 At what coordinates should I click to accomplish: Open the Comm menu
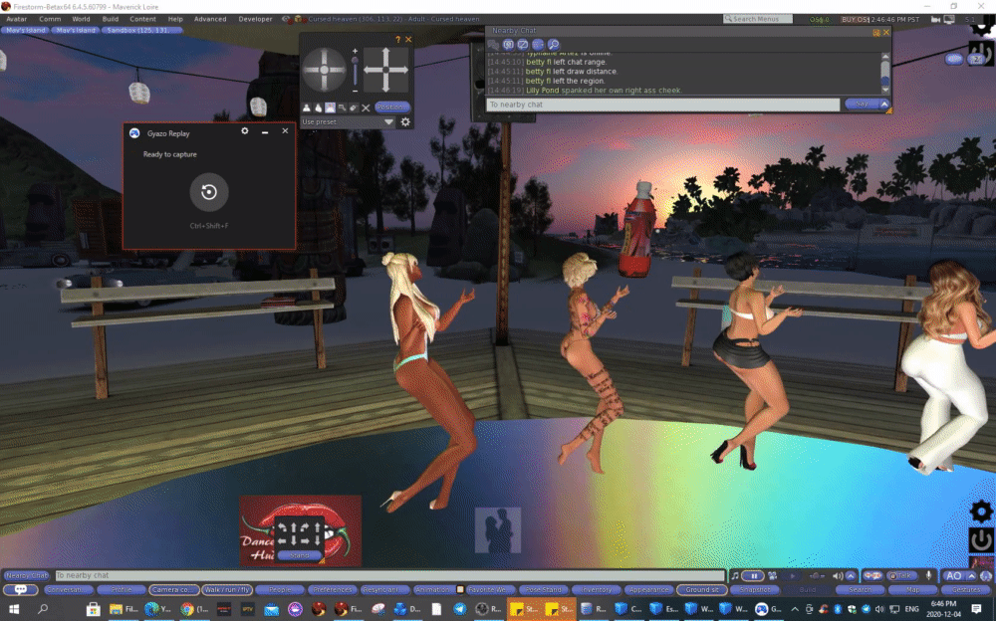[x=50, y=19]
